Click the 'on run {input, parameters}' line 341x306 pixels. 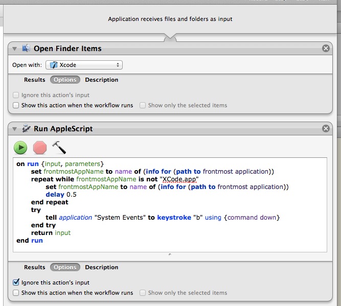tap(60, 164)
